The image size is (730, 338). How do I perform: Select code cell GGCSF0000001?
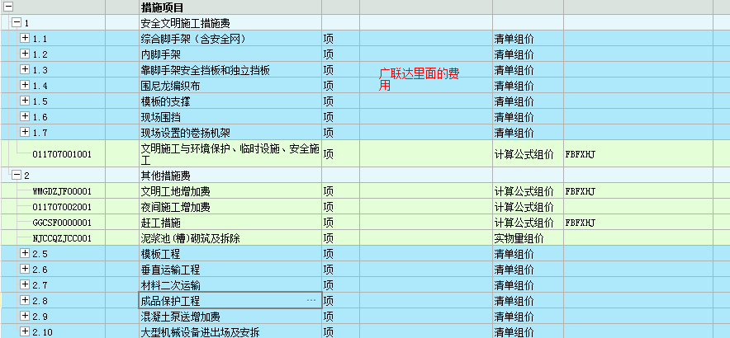click(62, 223)
